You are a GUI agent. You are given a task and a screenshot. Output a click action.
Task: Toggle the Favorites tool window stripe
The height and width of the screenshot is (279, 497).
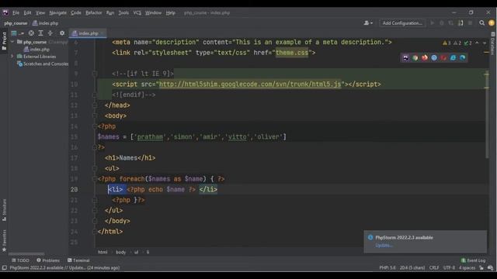(x=4, y=241)
